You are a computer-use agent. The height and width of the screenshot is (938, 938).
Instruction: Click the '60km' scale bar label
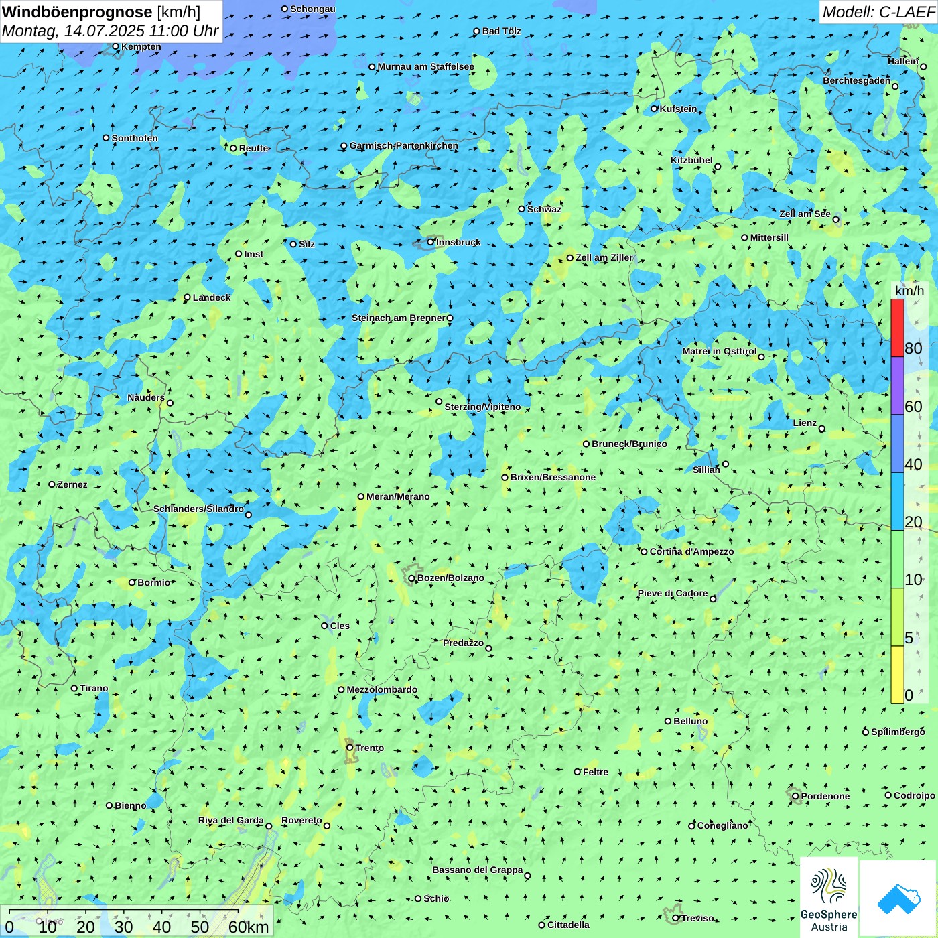[249, 927]
